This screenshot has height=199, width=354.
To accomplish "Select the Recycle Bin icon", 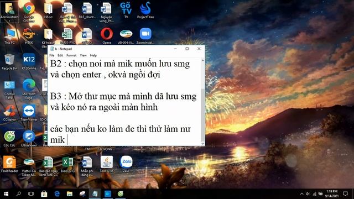I will (9, 62).
